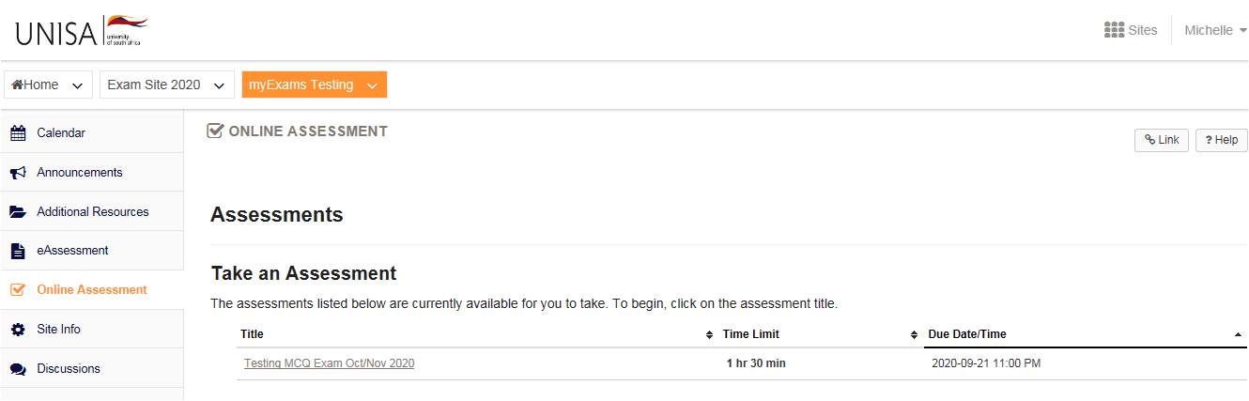Open the myExams Testing dropdown chevron
Screen dimensions: 1249x401
373,85
